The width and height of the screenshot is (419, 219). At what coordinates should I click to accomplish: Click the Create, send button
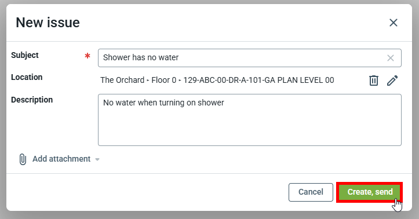point(370,192)
